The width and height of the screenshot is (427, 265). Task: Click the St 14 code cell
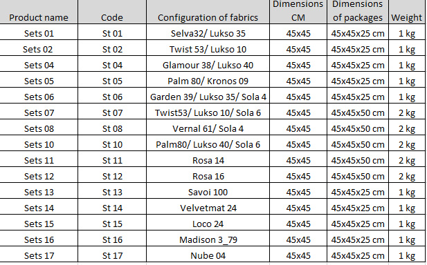[x=112, y=206]
